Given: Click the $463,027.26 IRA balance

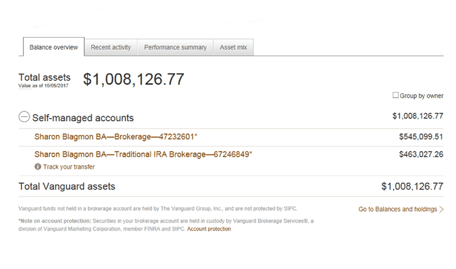Looking at the screenshot, I should click(420, 155).
